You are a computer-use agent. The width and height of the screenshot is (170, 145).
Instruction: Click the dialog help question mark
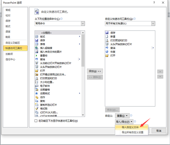pyautogui.click(x=154, y=3)
